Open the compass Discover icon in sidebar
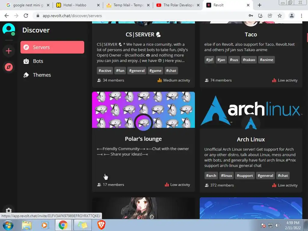Viewport: 308px width, 231px height. pyautogui.click(x=9, y=67)
